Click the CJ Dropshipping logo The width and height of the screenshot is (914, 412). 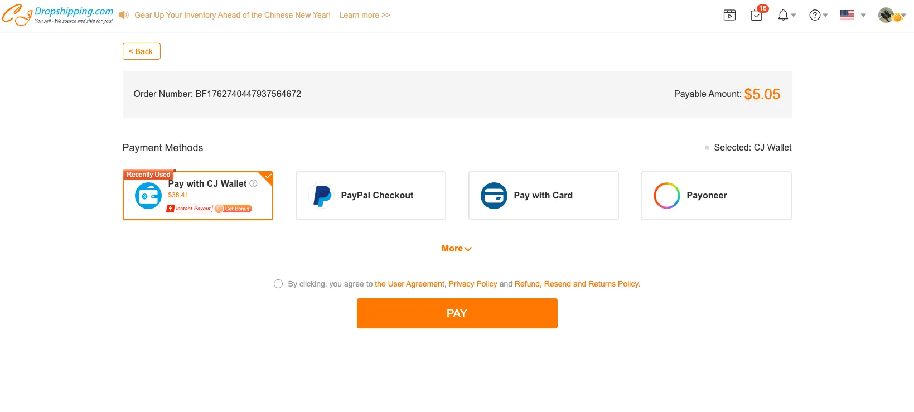pyautogui.click(x=57, y=15)
